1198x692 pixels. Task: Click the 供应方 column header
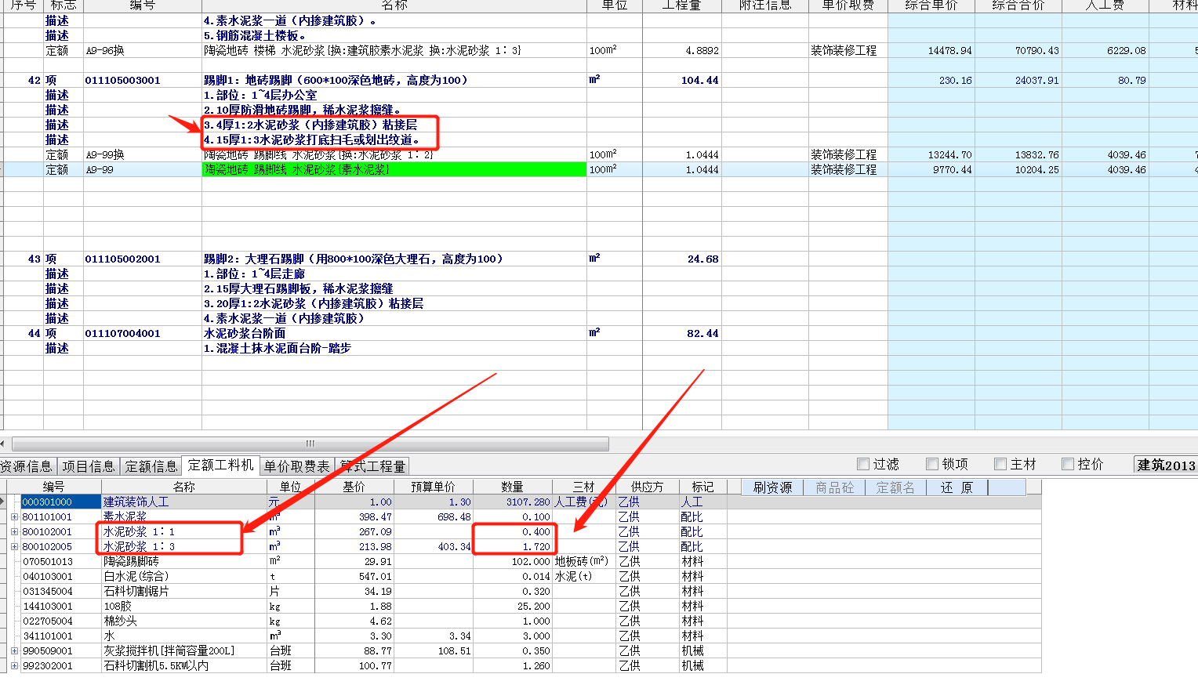[647, 487]
